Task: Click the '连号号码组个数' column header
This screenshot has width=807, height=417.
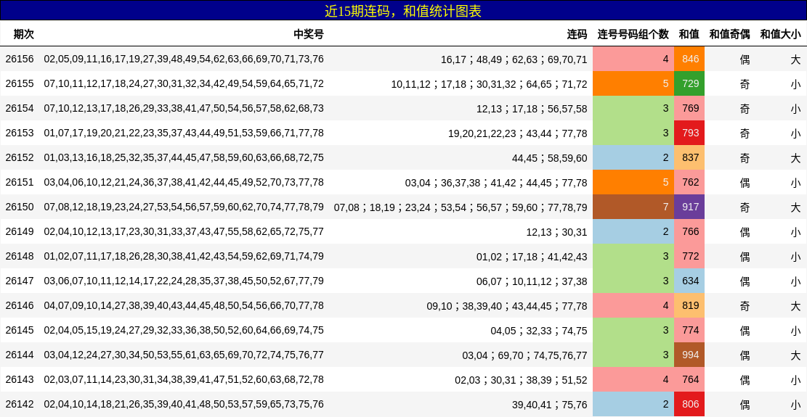Action: 633,34
